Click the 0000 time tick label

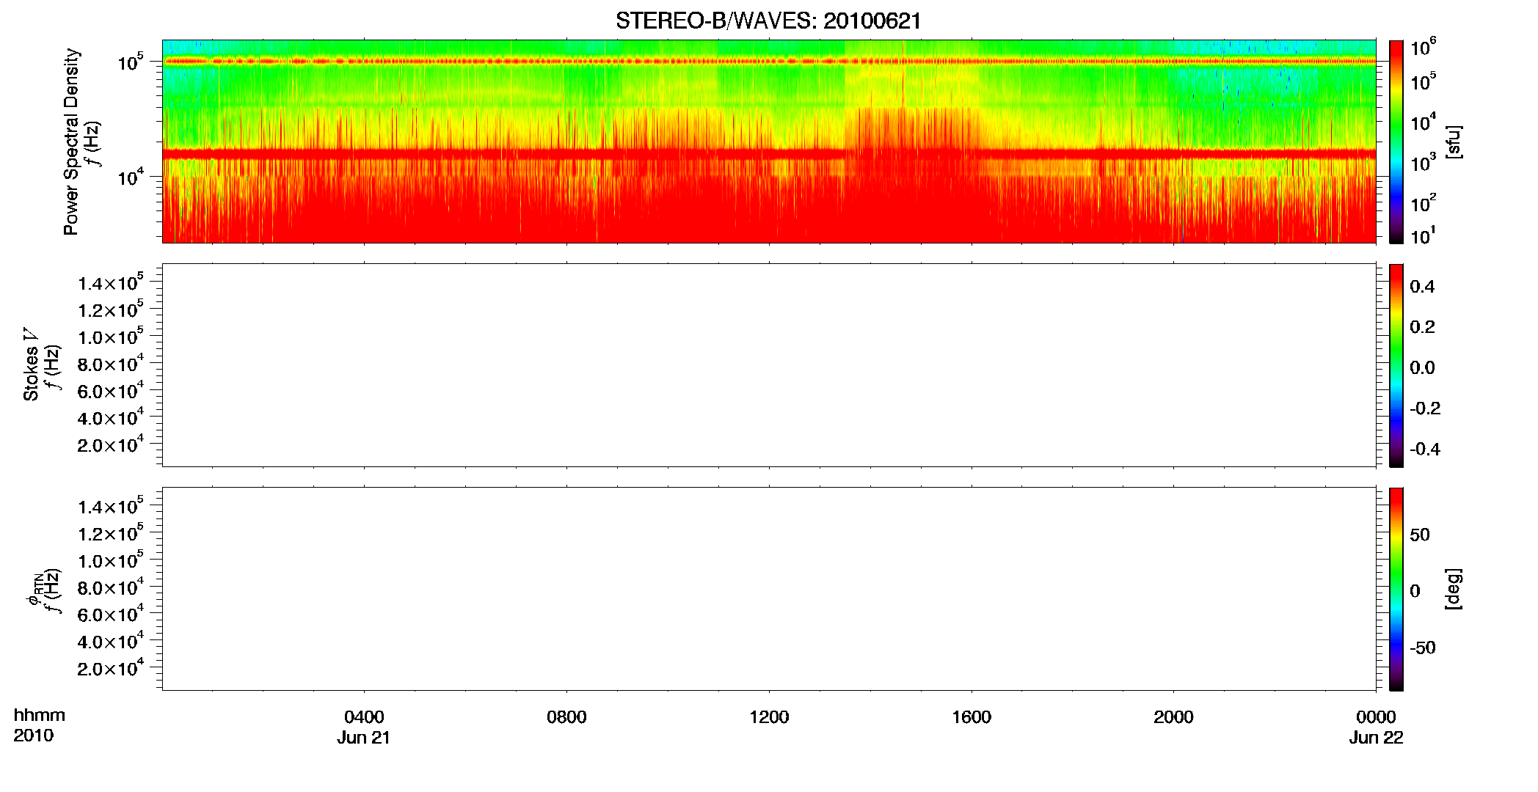(x=1376, y=716)
